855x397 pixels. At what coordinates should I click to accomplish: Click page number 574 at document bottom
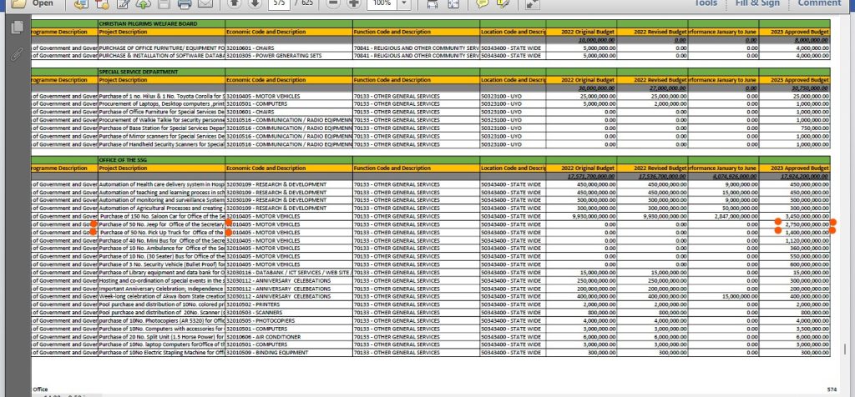832,389
